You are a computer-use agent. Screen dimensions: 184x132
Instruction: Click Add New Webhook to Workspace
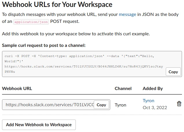click(x=39, y=125)
